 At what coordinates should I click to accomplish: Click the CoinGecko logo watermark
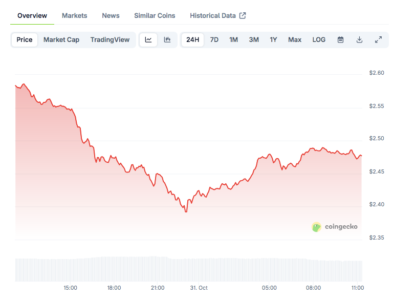pyautogui.click(x=335, y=226)
